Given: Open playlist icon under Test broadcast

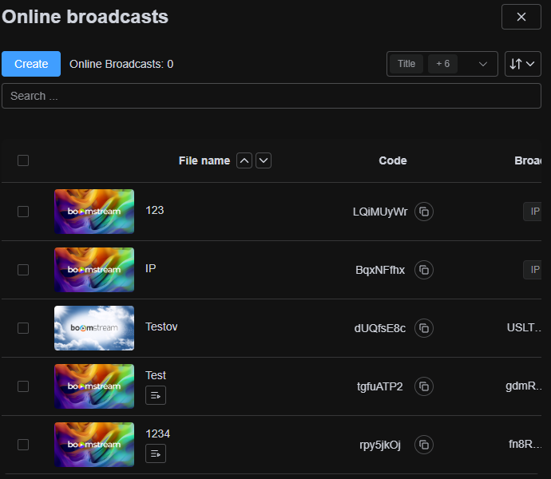Looking at the screenshot, I should coord(156,395).
